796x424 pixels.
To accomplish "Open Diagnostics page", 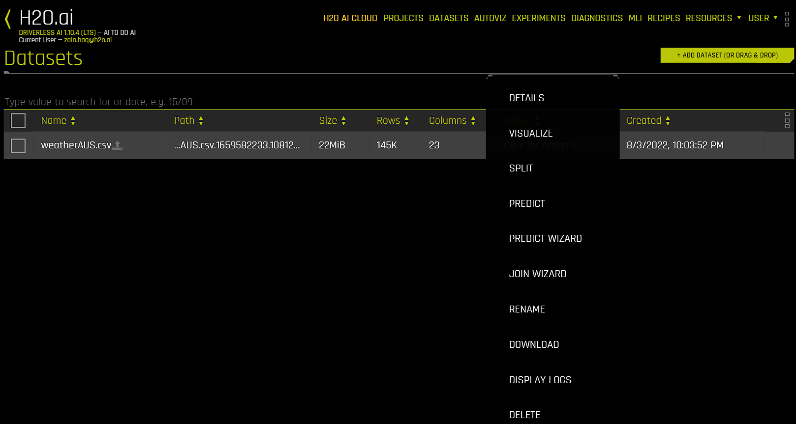I will point(597,18).
